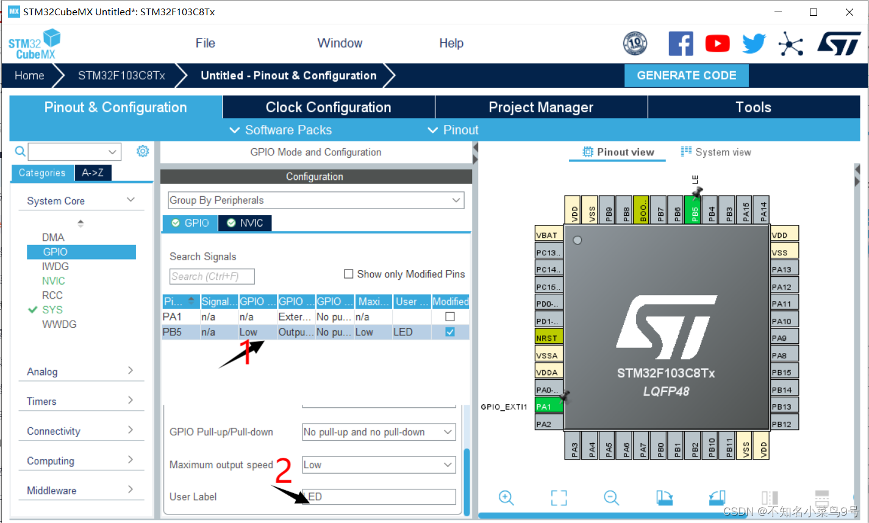This screenshot has width=869, height=523.
Task: Open the File menu
Action: [x=206, y=43]
